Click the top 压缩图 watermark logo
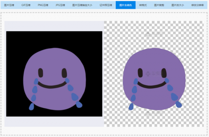The width and height of the screenshot is (209, 137). (x=154, y=34)
